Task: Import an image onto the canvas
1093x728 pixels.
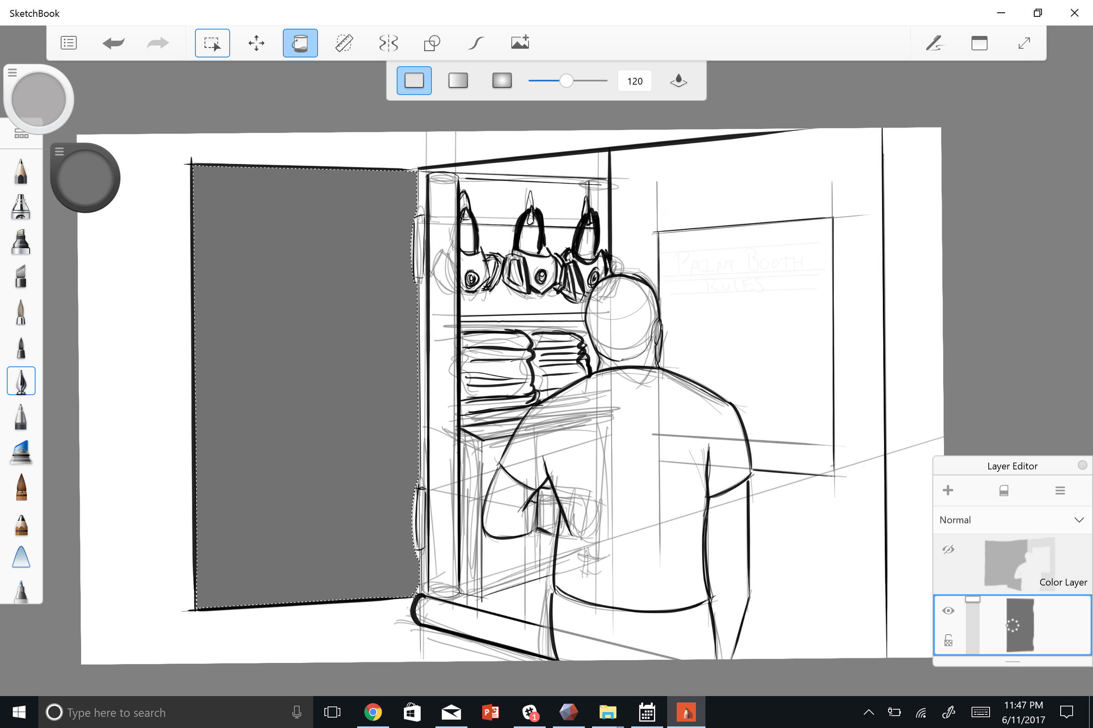Action: [520, 42]
